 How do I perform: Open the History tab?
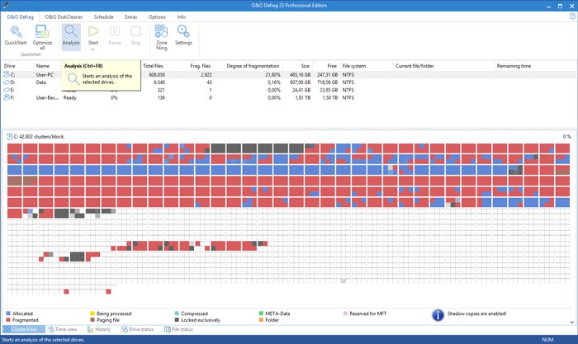tap(99, 329)
